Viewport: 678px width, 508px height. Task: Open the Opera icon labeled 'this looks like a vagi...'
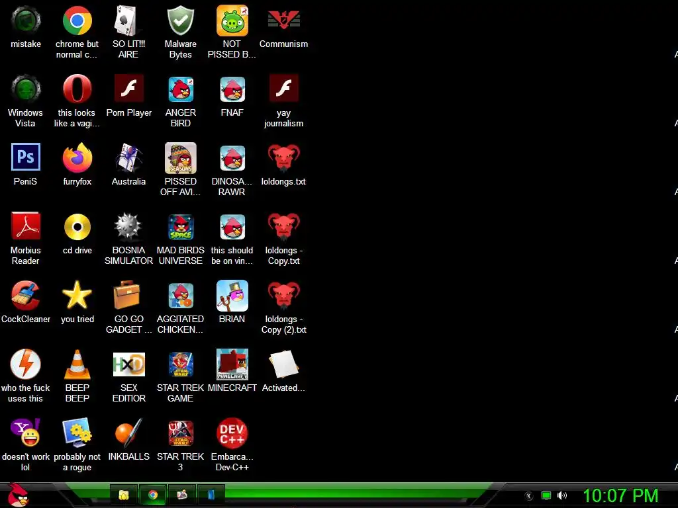(x=77, y=89)
